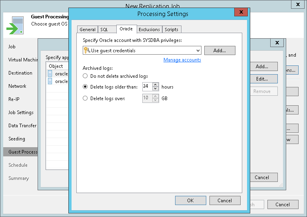
Task: Select the Oracle tab
Action: click(x=126, y=29)
